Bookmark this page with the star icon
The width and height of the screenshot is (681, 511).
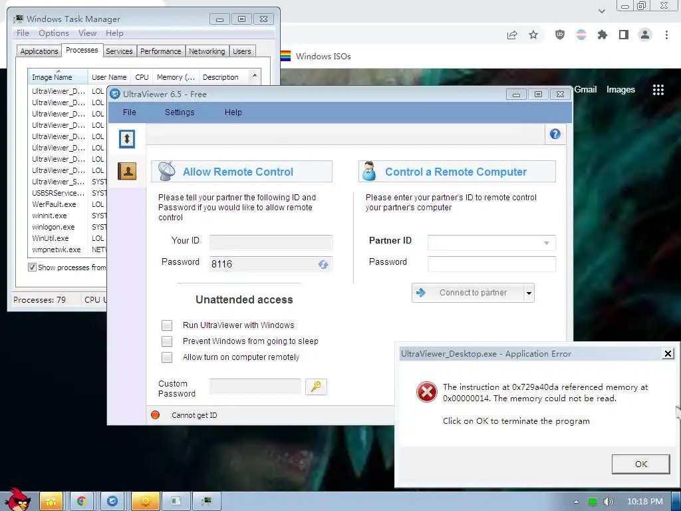[533, 35]
